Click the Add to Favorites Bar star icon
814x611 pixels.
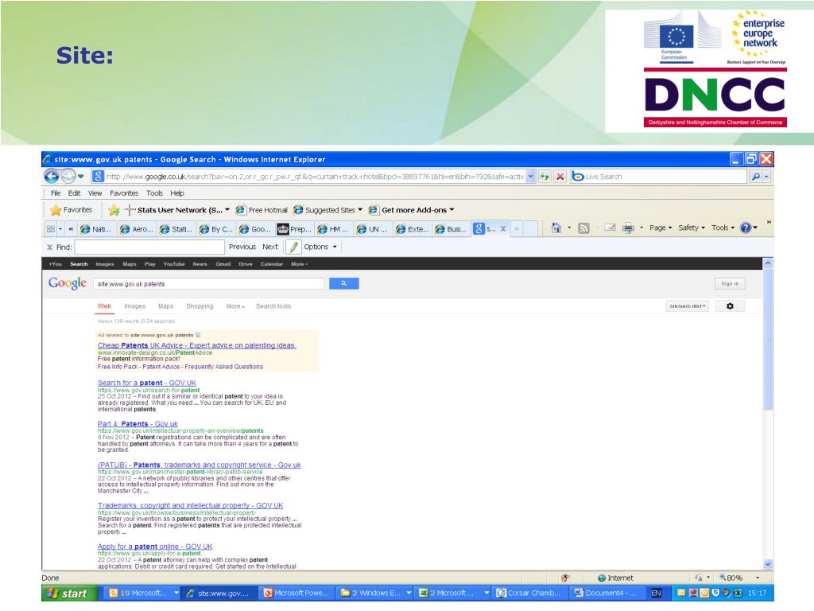114,210
